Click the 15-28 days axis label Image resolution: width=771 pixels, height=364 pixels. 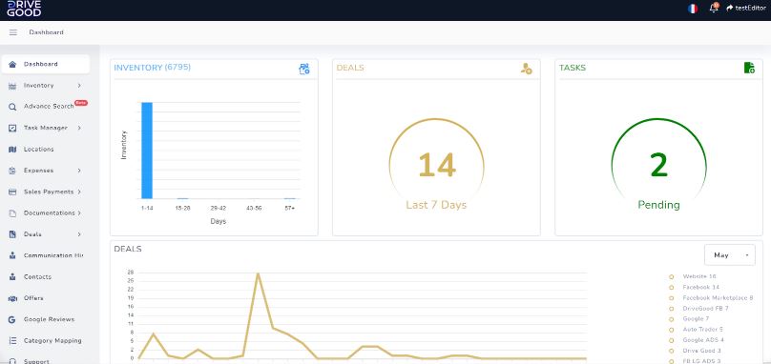pos(182,209)
